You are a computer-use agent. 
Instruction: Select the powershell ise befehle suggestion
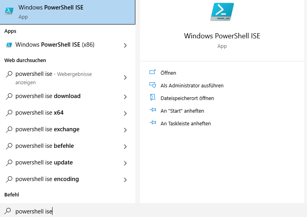[67, 146]
